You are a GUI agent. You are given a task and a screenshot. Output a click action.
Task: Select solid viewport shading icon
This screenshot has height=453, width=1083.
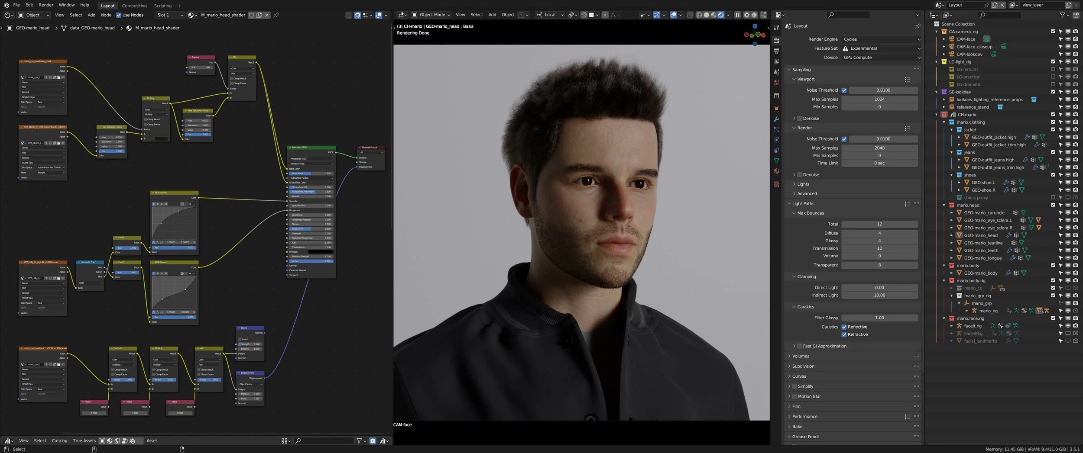(706, 15)
